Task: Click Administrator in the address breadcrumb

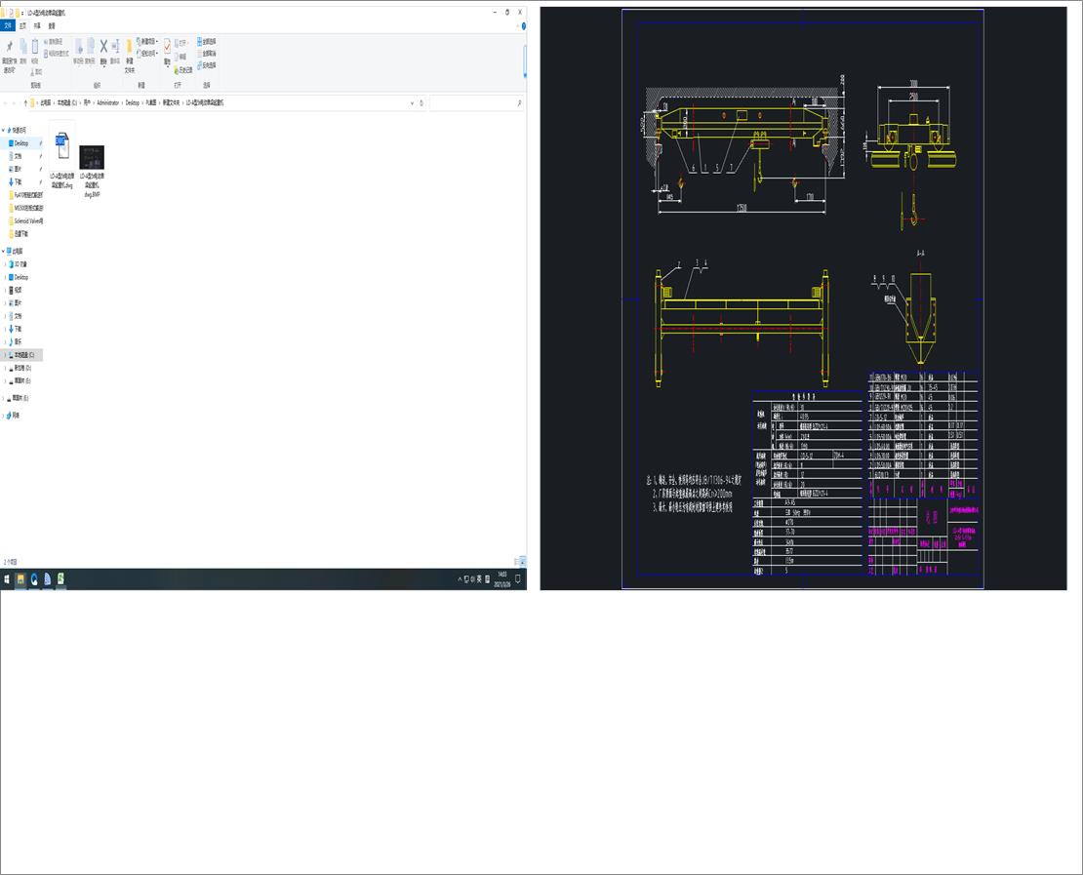Action: pyautogui.click(x=108, y=102)
